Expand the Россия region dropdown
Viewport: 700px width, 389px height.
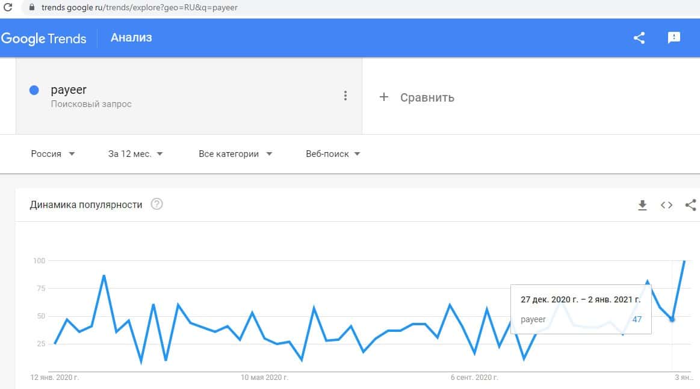coord(53,154)
